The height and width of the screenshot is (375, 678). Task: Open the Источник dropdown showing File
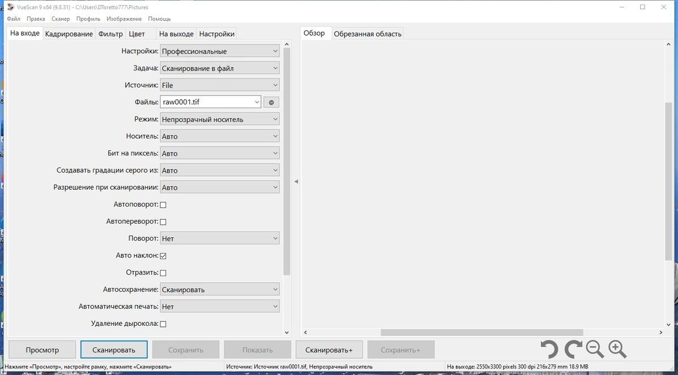pos(220,85)
